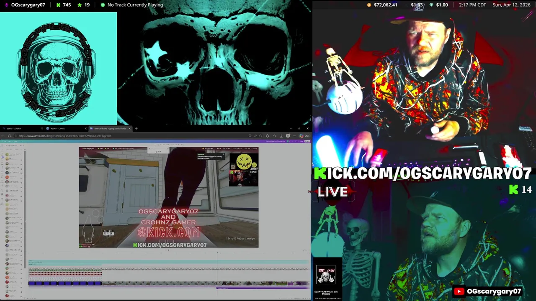Select 'KICK.COM/OGSCARYGARY07' text on Canva canvas
The width and height of the screenshot is (536, 301).
(x=170, y=245)
